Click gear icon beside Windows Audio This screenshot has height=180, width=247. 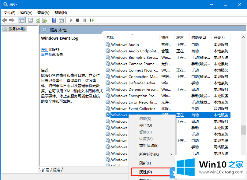(x=108, y=44)
